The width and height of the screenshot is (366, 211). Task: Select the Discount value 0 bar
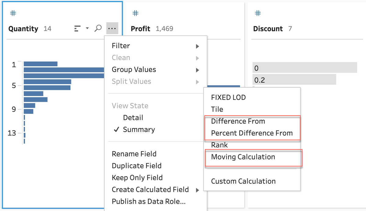305,68
